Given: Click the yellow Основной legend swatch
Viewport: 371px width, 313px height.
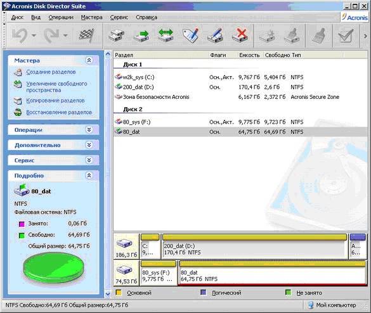Looking at the screenshot, I should click(119, 293).
